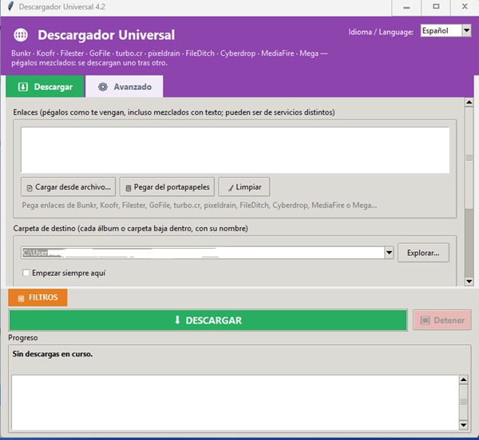Click the Detener stop button
479x440 pixels.
tap(442, 320)
